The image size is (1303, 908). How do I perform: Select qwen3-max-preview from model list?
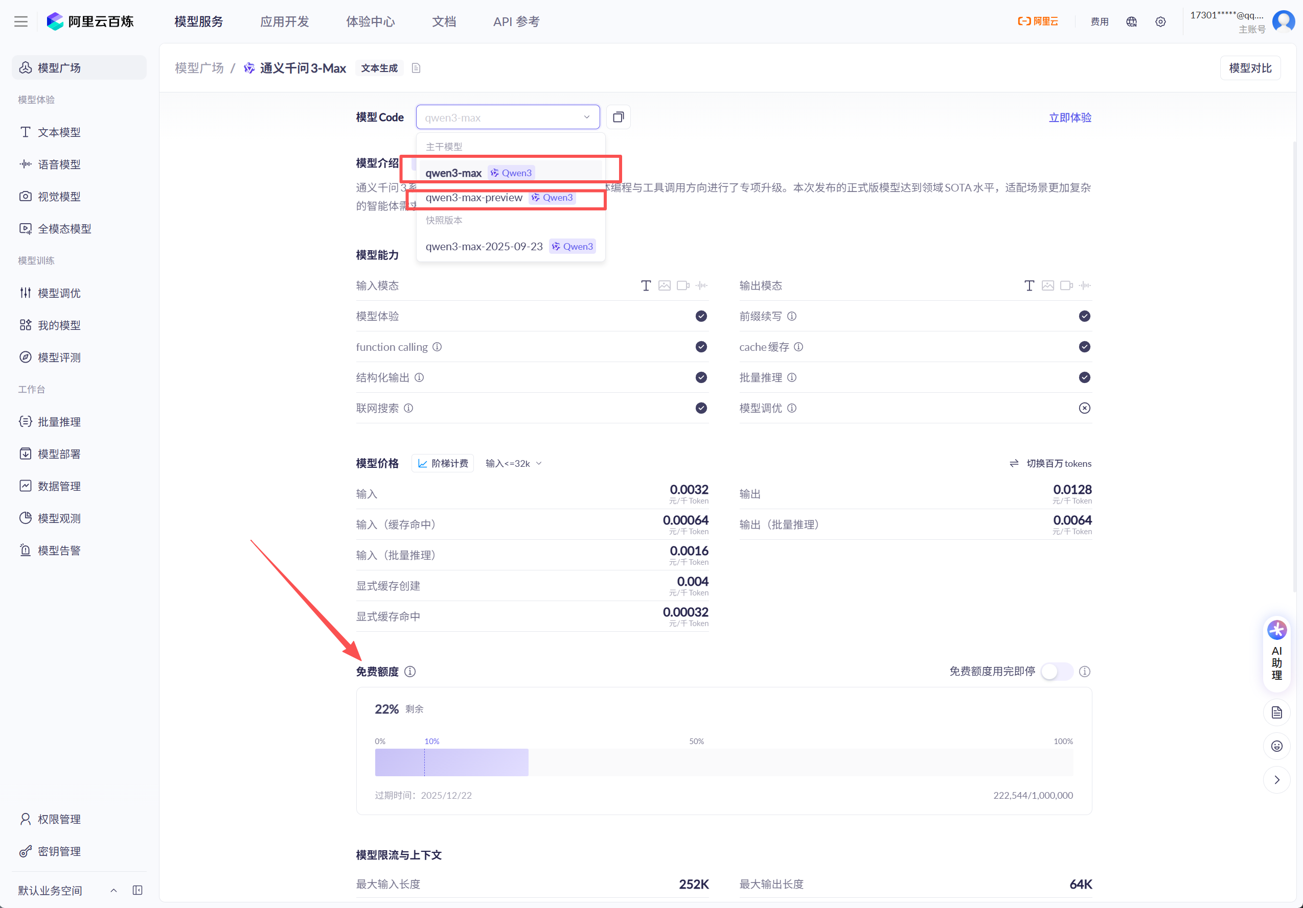tap(474, 198)
